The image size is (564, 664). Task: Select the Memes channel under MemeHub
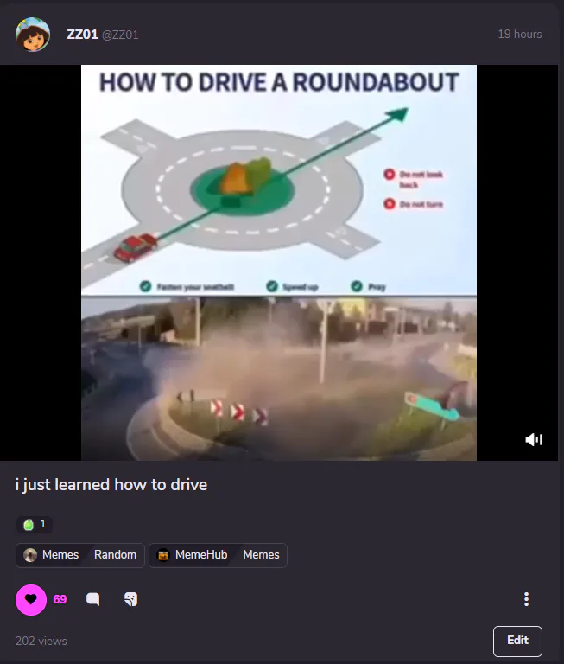point(261,555)
